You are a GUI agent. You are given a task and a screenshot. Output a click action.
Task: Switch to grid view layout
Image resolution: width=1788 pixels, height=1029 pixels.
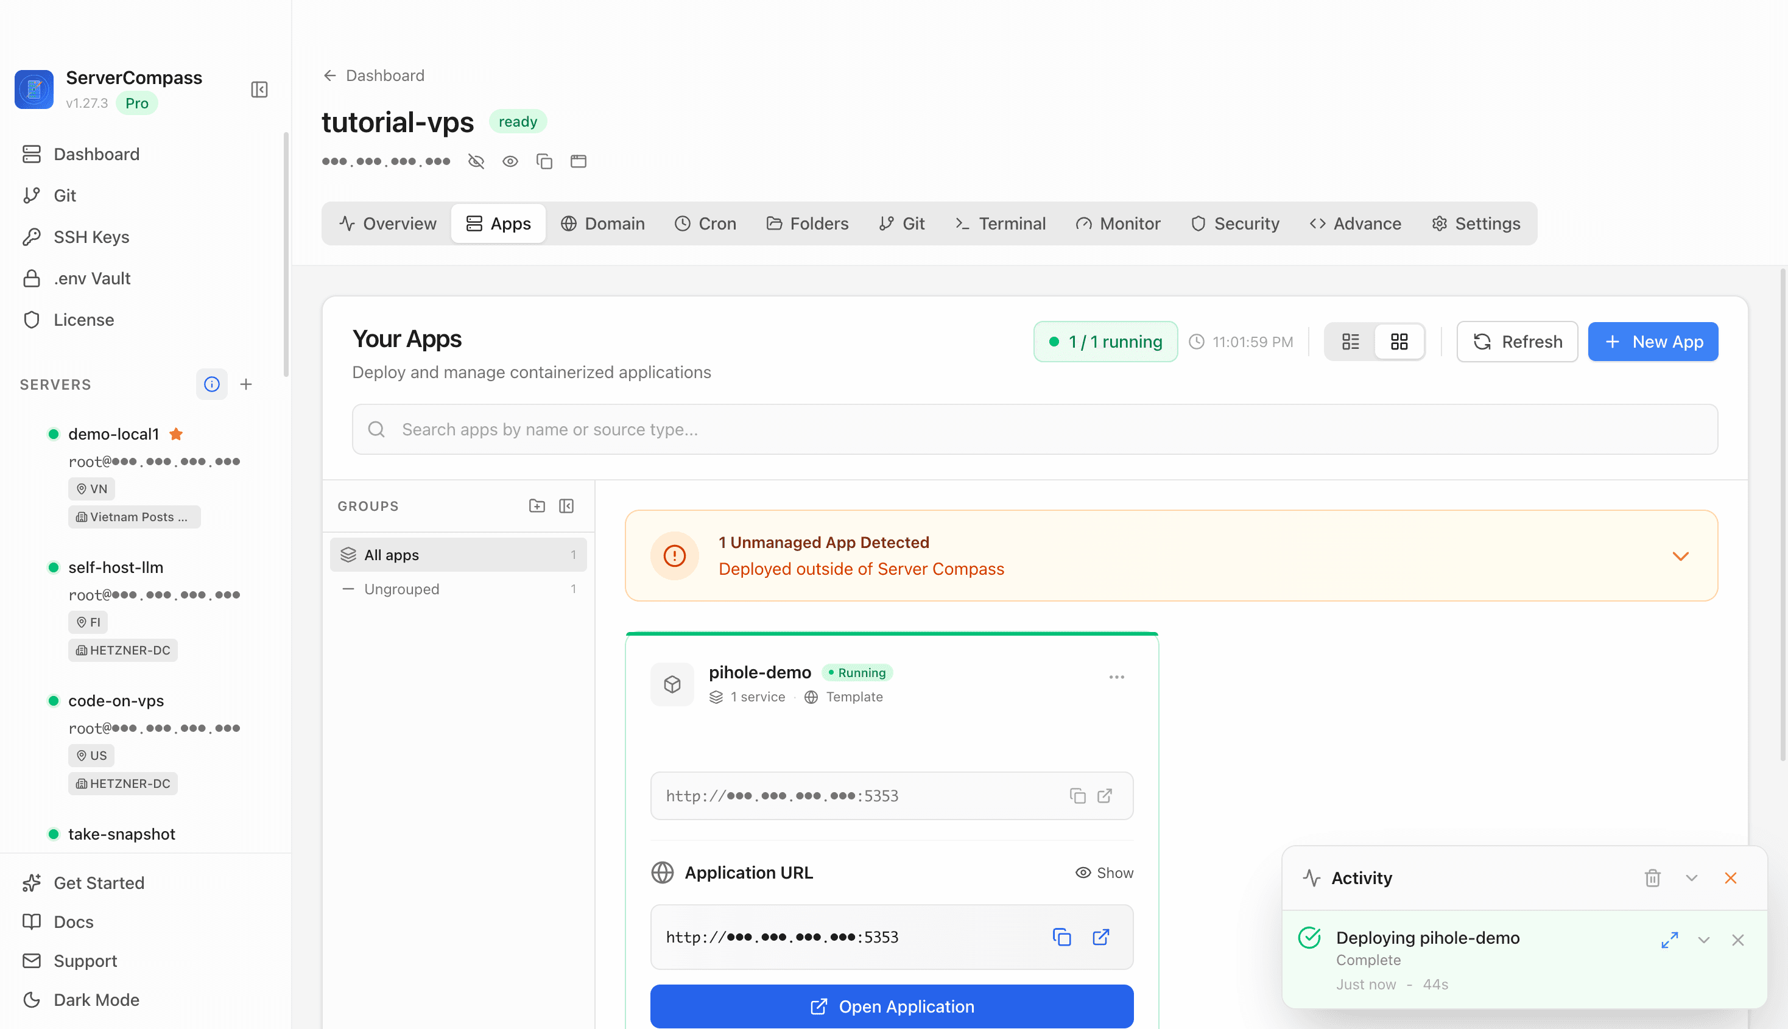[1399, 342]
